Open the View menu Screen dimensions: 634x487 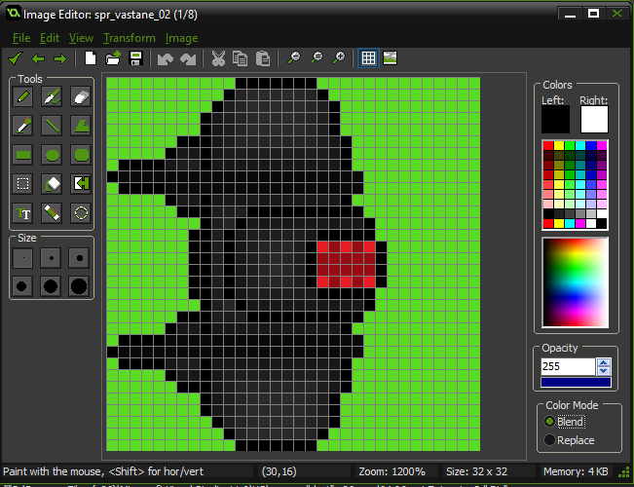click(x=81, y=38)
